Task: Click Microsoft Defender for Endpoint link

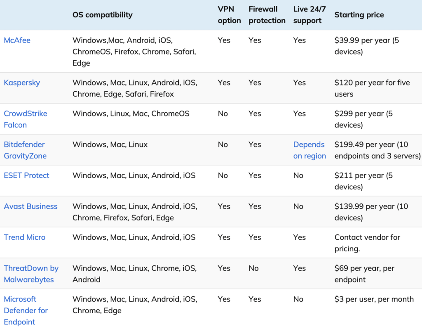Action: [x=26, y=310]
